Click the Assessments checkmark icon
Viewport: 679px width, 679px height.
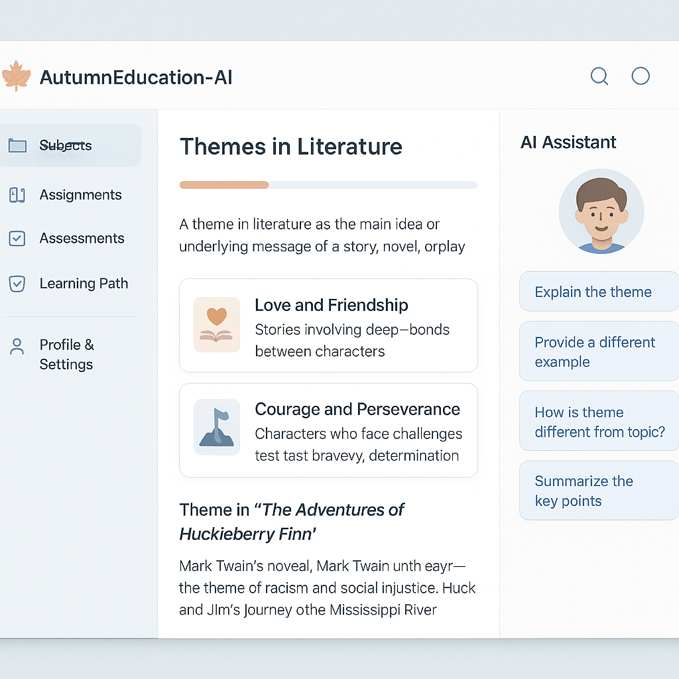point(17,238)
